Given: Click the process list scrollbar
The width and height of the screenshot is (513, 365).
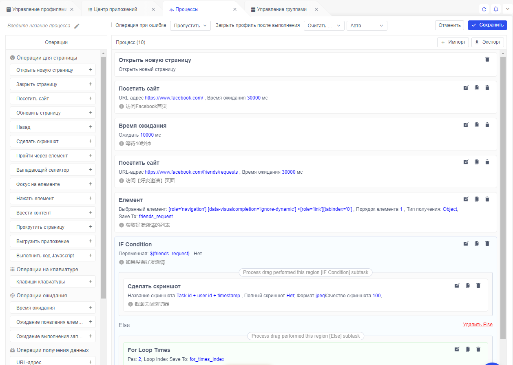Looking at the screenshot, I should 503,198.
